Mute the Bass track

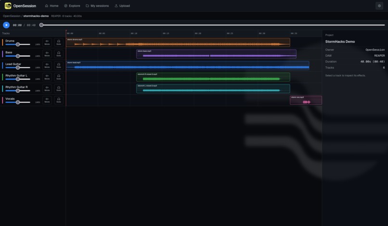[x=47, y=54]
